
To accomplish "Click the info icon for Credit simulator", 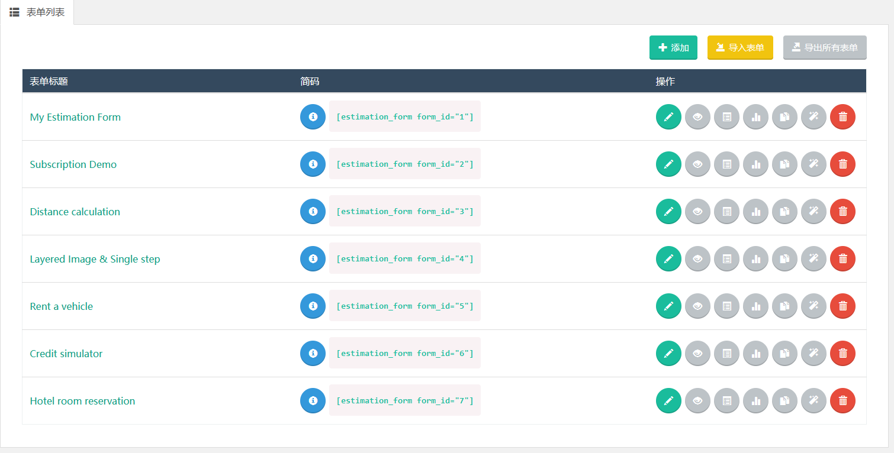I will [313, 353].
